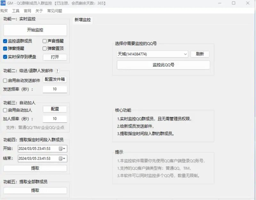Image resolution: width=256 pixels, height=200 pixels.
Task: Open the 配置发件箱 settings button
Action: tap(55, 79)
